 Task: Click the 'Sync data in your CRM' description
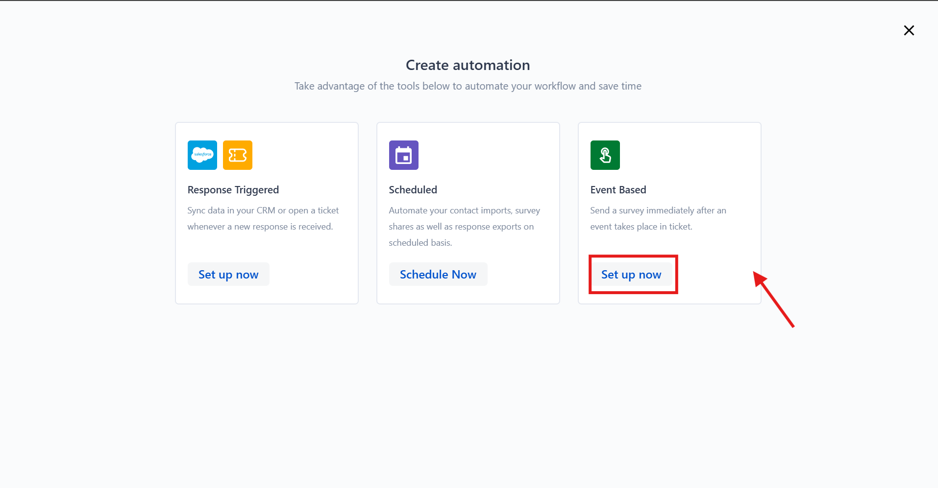tap(263, 218)
